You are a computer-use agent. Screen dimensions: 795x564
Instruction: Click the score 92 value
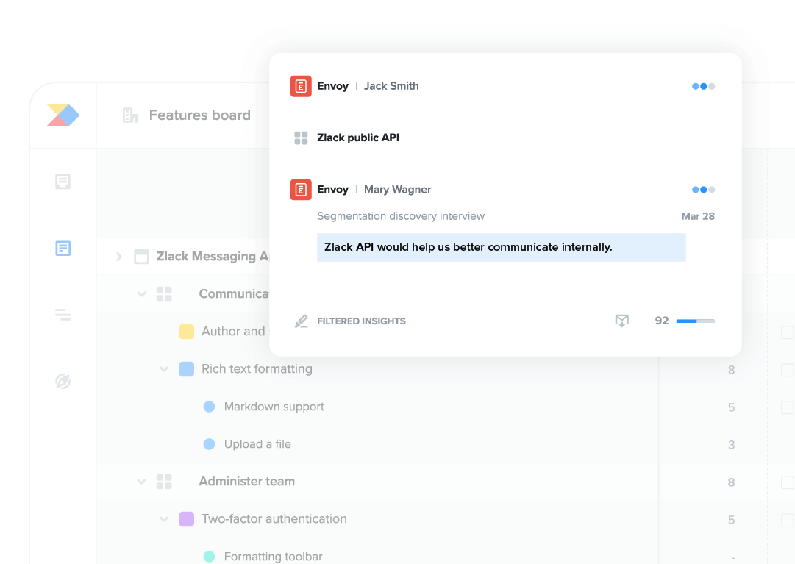click(662, 321)
